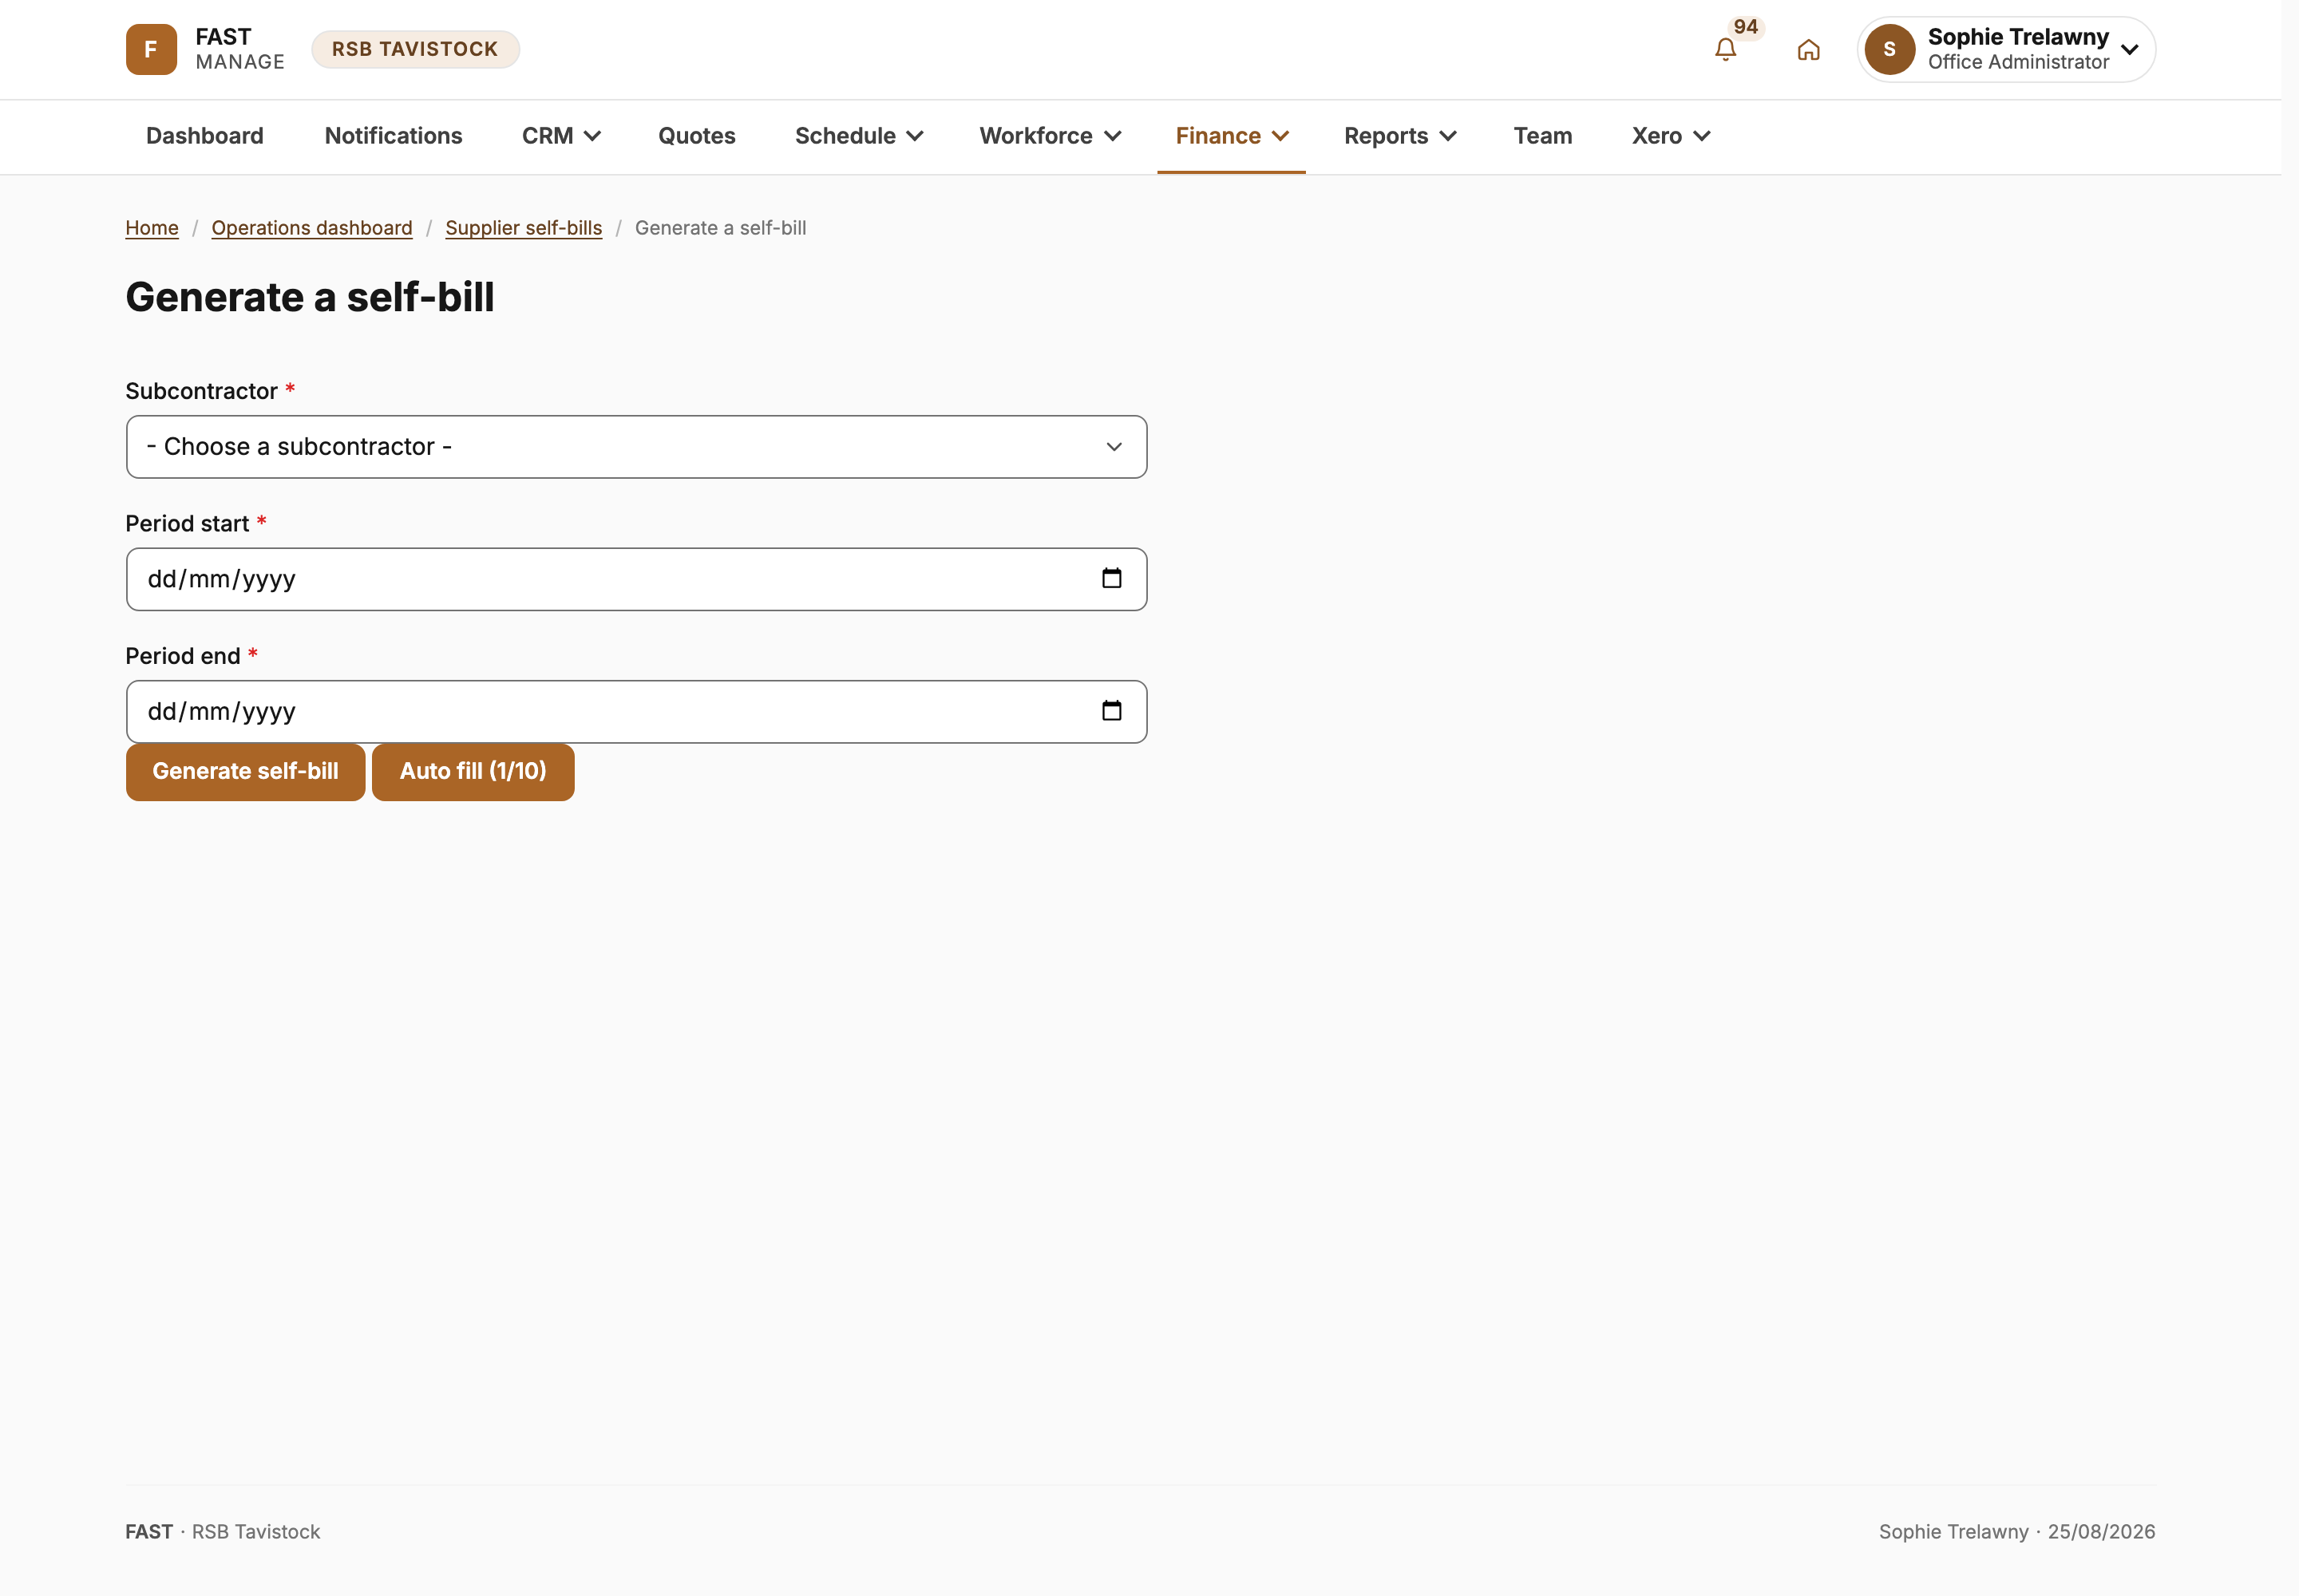Expand the Xero menu
The image size is (2299, 1596).
(1671, 136)
